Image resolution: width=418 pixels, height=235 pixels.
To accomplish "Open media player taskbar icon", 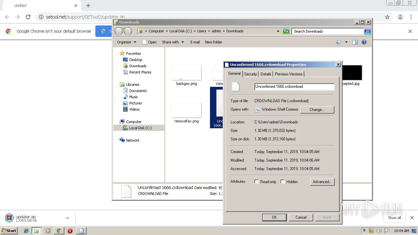I will pyautogui.click(x=48, y=231).
